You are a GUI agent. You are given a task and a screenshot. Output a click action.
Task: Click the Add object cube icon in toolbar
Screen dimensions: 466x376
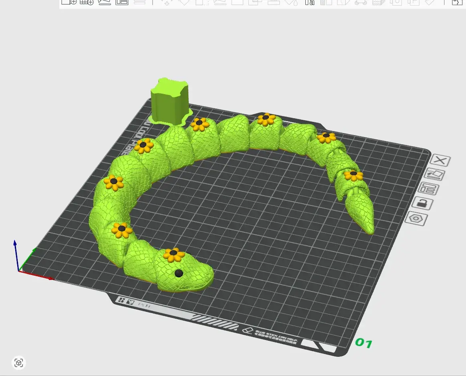[x=69, y=2]
